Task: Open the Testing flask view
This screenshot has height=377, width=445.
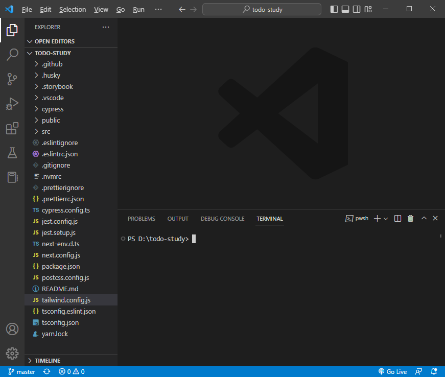Action: point(12,153)
